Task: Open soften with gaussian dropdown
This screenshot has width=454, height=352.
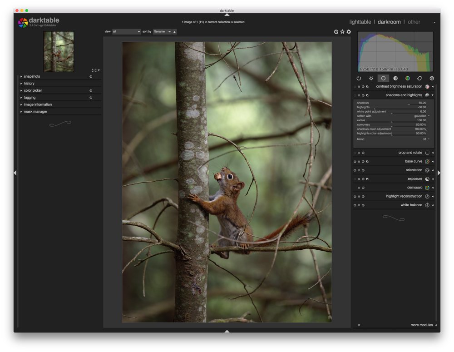Action: 393,116
